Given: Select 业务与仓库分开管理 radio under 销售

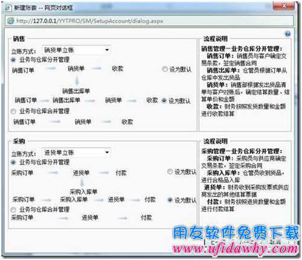Looking at the screenshot, I should 13,60.
